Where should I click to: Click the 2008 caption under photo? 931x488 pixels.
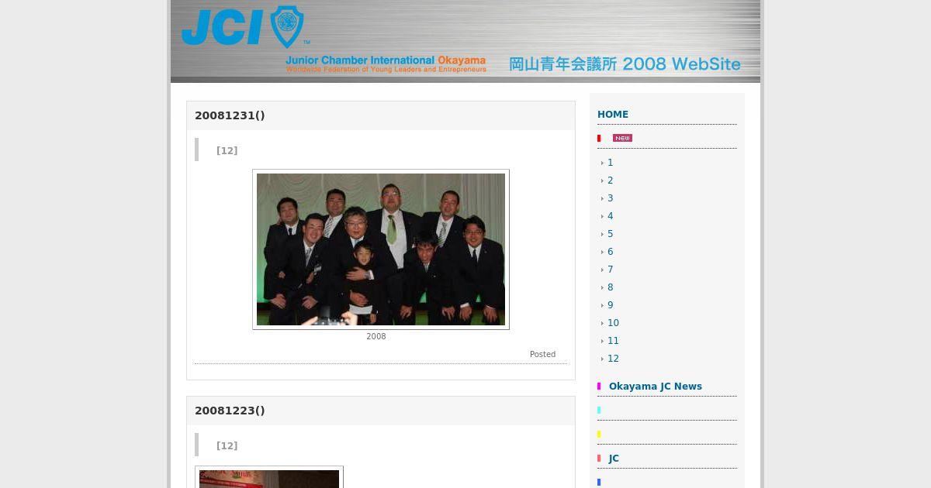tap(376, 337)
